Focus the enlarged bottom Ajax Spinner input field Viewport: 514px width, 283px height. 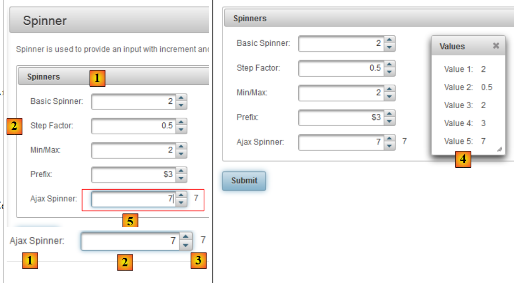[129, 241]
